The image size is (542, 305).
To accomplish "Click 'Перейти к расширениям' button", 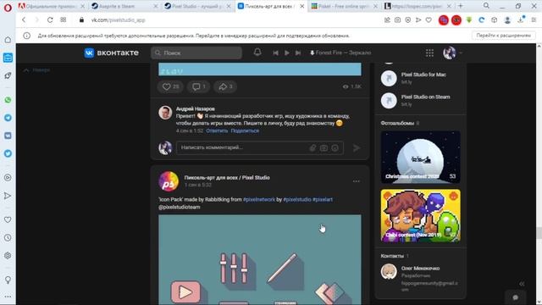I will 503,36.
